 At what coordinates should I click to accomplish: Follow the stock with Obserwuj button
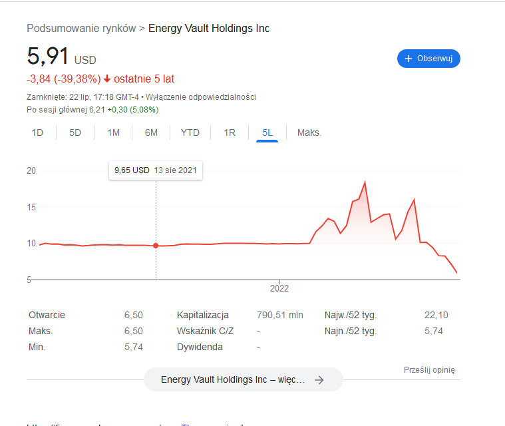coord(428,59)
